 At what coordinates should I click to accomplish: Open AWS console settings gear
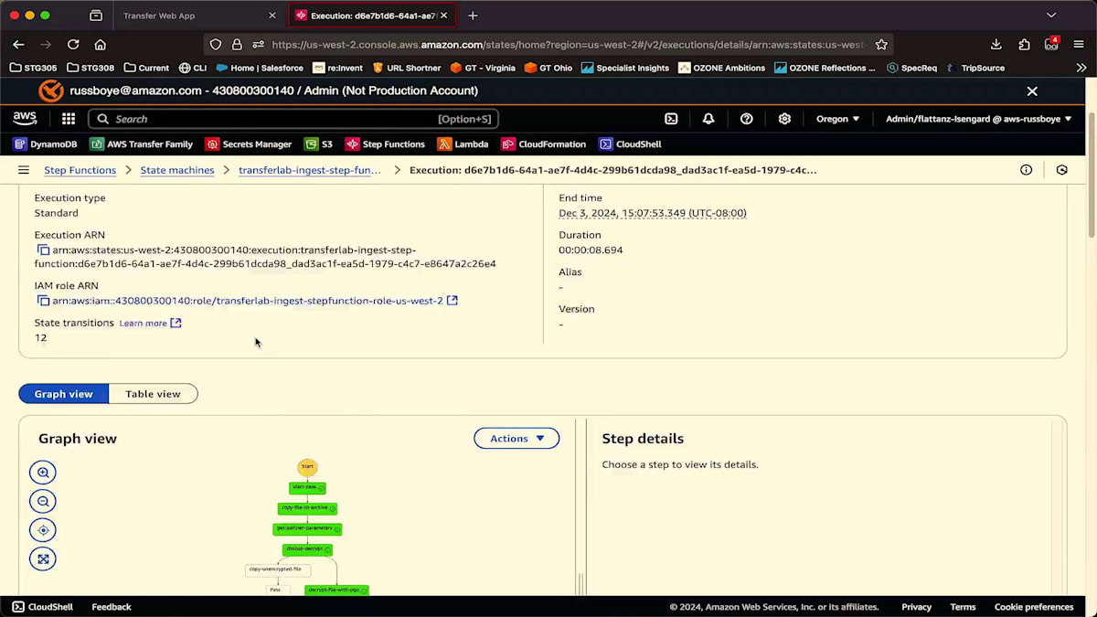[x=784, y=119]
